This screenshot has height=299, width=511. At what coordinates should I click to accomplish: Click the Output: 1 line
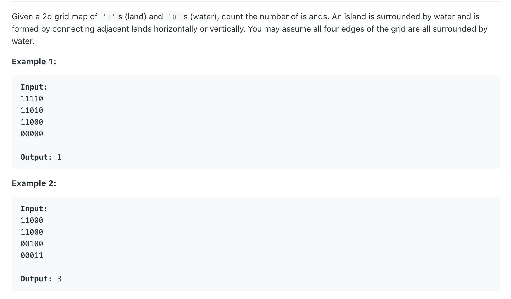pos(41,157)
